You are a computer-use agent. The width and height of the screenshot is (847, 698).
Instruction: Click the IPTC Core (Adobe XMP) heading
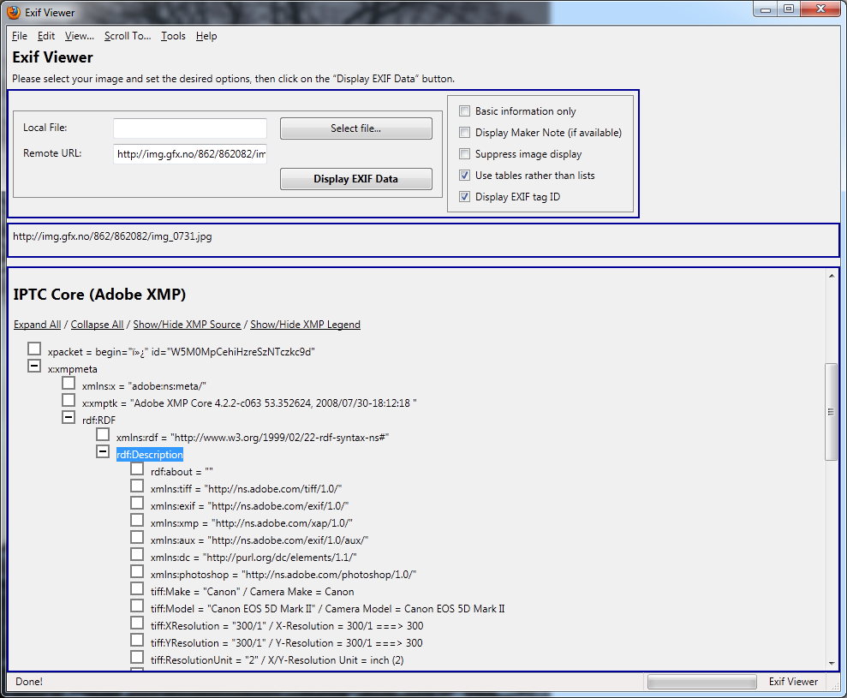[99, 295]
